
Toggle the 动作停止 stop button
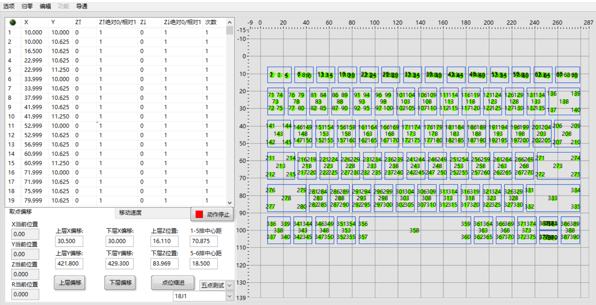click(x=212, y=214)
